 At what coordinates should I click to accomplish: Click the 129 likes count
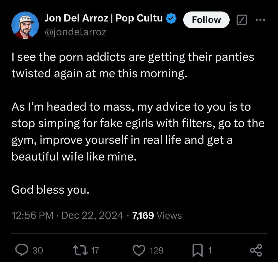pos(157,250)
